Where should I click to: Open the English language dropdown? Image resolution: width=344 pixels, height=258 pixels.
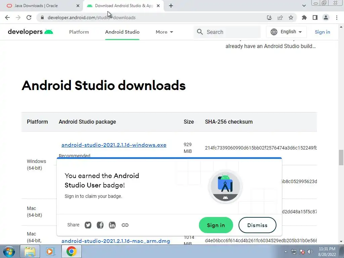(286, 32)
